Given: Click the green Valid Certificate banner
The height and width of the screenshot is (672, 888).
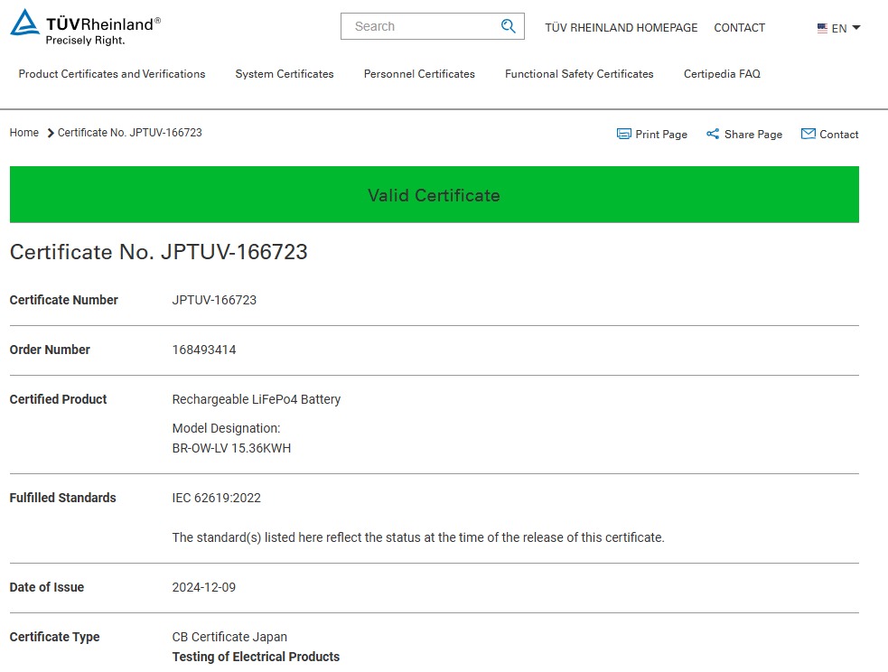Looking at the screenshot, I should pos(434,194).
